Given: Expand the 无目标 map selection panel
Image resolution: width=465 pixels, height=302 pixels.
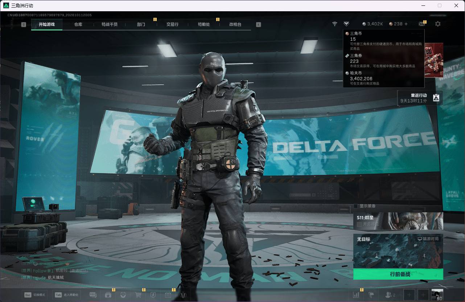Looking at the screenshot, I should 398,251.
